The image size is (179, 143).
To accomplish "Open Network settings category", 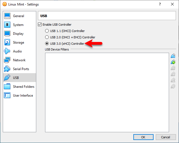I will click(19, 60).
